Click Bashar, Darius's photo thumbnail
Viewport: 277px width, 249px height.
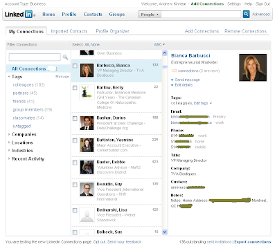click(87, 123)
